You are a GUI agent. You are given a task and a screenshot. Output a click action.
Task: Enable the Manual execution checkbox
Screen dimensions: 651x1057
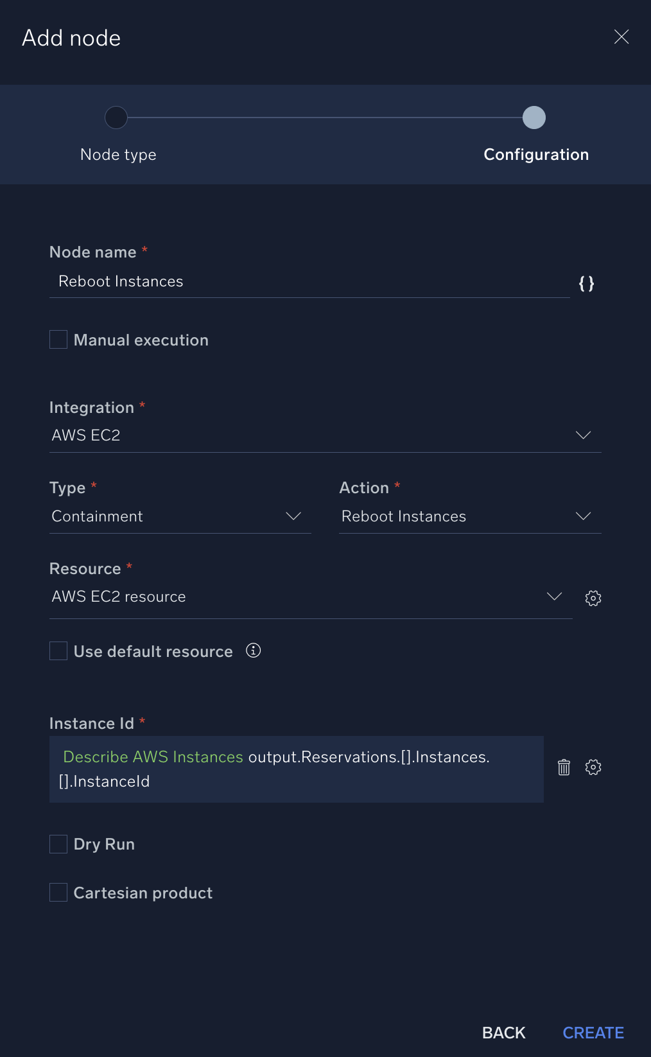tap(58, 340)
